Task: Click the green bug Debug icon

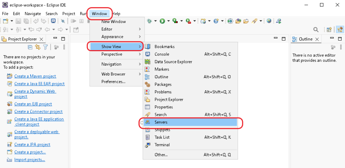Action: [150, 21]
